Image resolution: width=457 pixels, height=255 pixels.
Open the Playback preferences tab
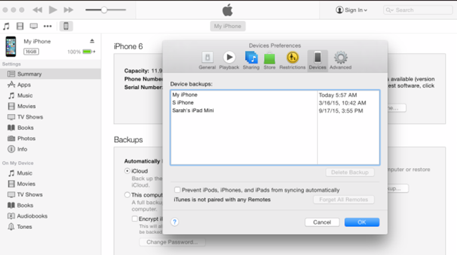click(229, 61)
